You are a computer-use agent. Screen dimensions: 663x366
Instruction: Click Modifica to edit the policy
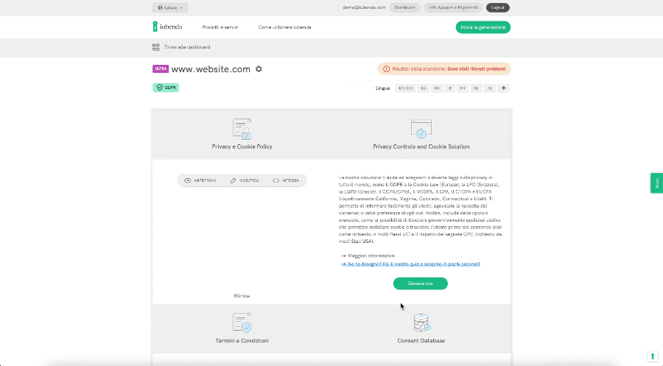point(244,180)
